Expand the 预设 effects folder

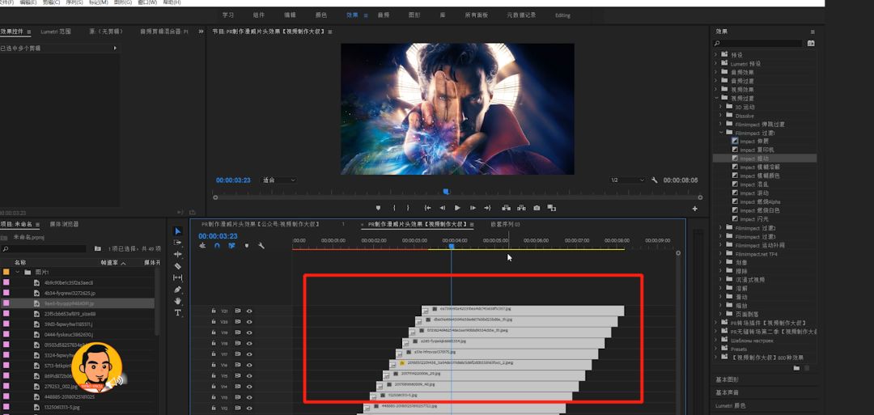click(716, 54)
